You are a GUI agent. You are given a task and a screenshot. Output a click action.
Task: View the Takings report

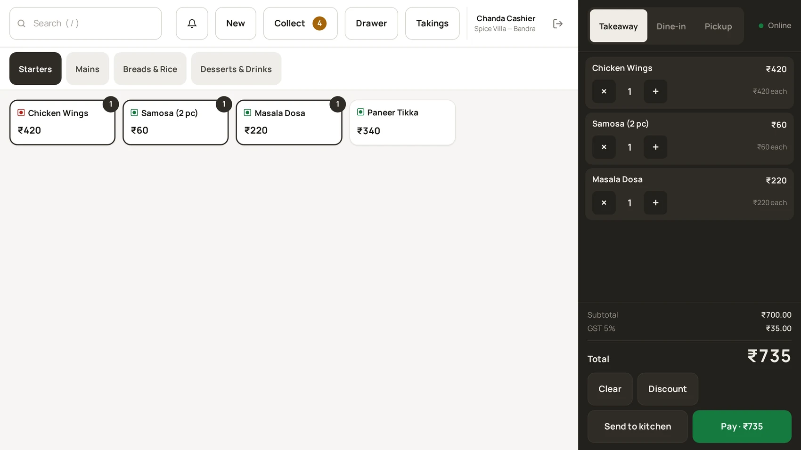pyautogui.click(x=432, y=24)
